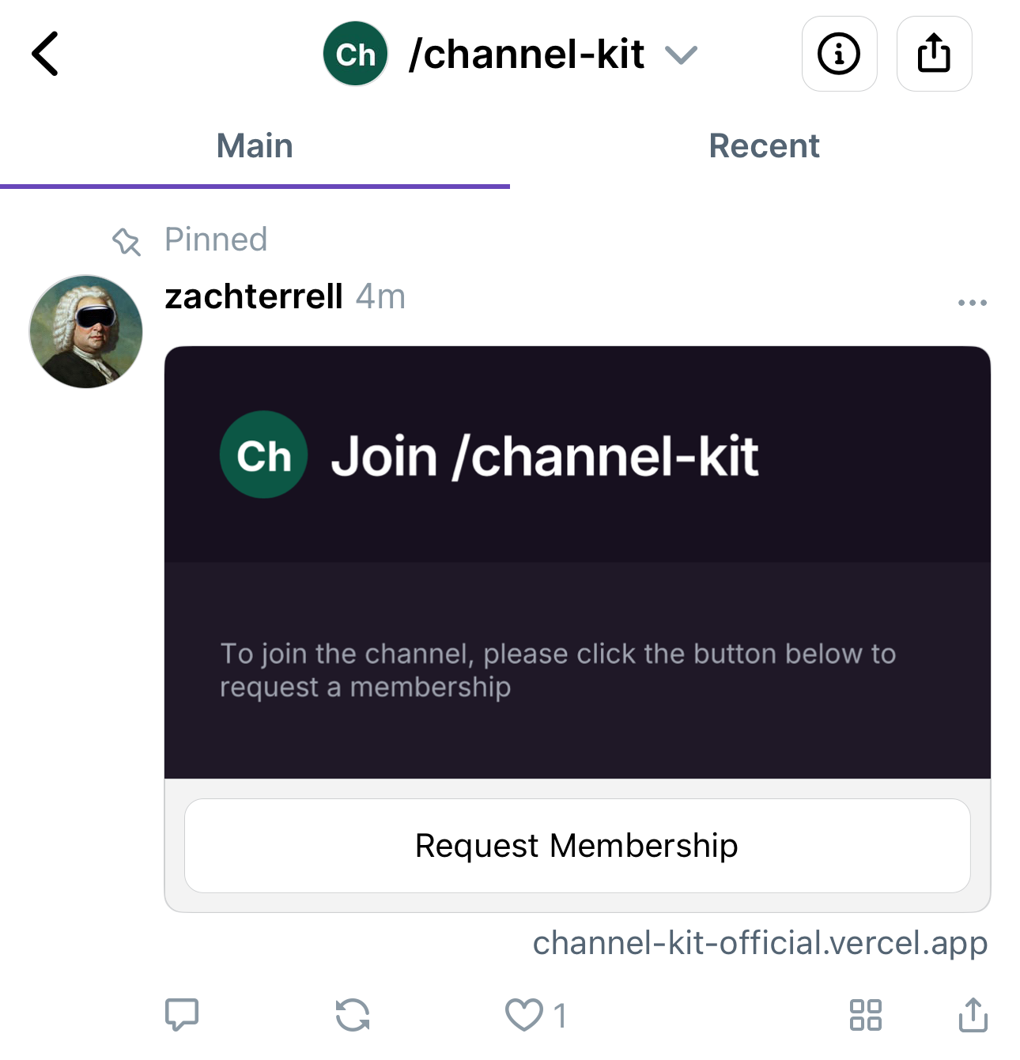Open the channel-kit-official.vercel.app link
The height and width of the screenshot is (1060, 1020).
point(760,943)
